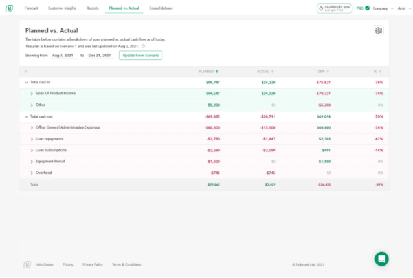413x278 pixels.
Task: Click the Update From Scenario button
Action: coord(140,56)
